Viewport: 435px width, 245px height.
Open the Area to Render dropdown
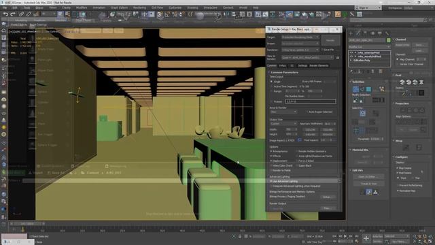tap(283, 112)
